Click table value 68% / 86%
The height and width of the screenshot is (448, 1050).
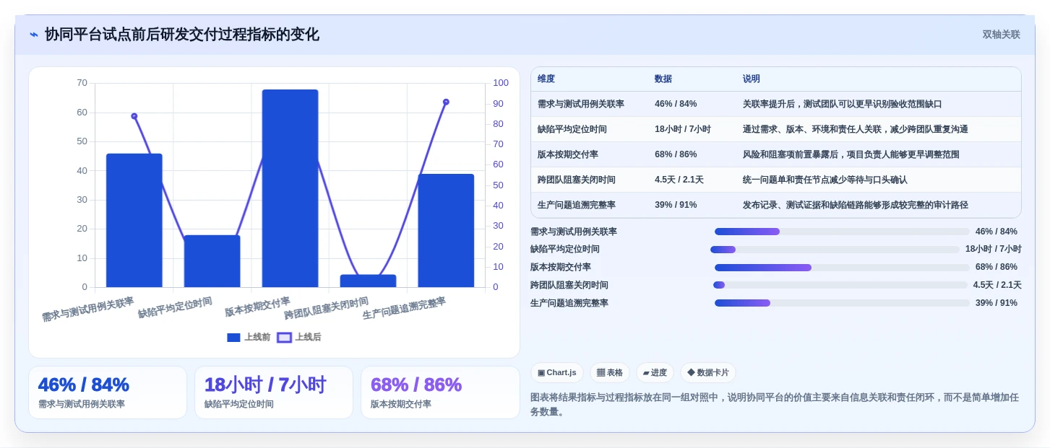point(676,154)
